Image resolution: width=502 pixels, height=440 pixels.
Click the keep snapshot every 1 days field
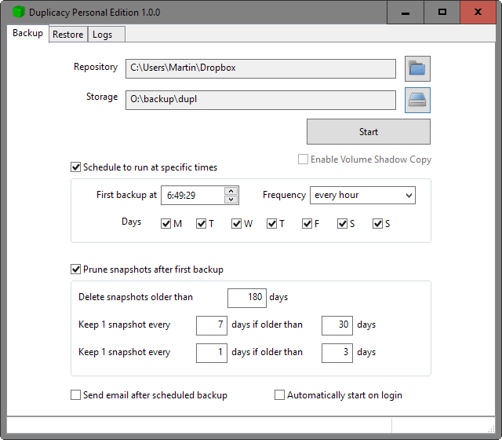[212, 353]
